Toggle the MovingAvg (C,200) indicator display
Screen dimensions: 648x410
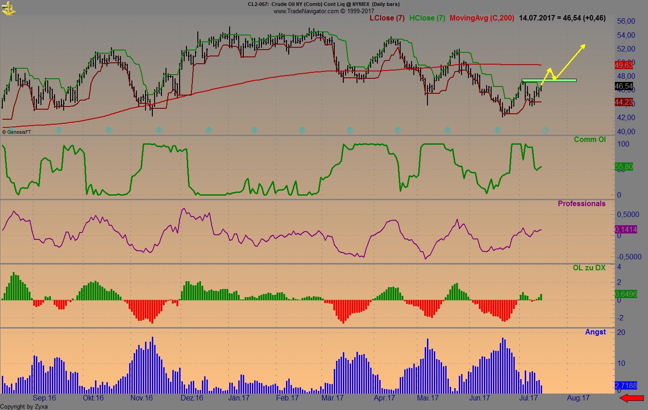(482, 18)
